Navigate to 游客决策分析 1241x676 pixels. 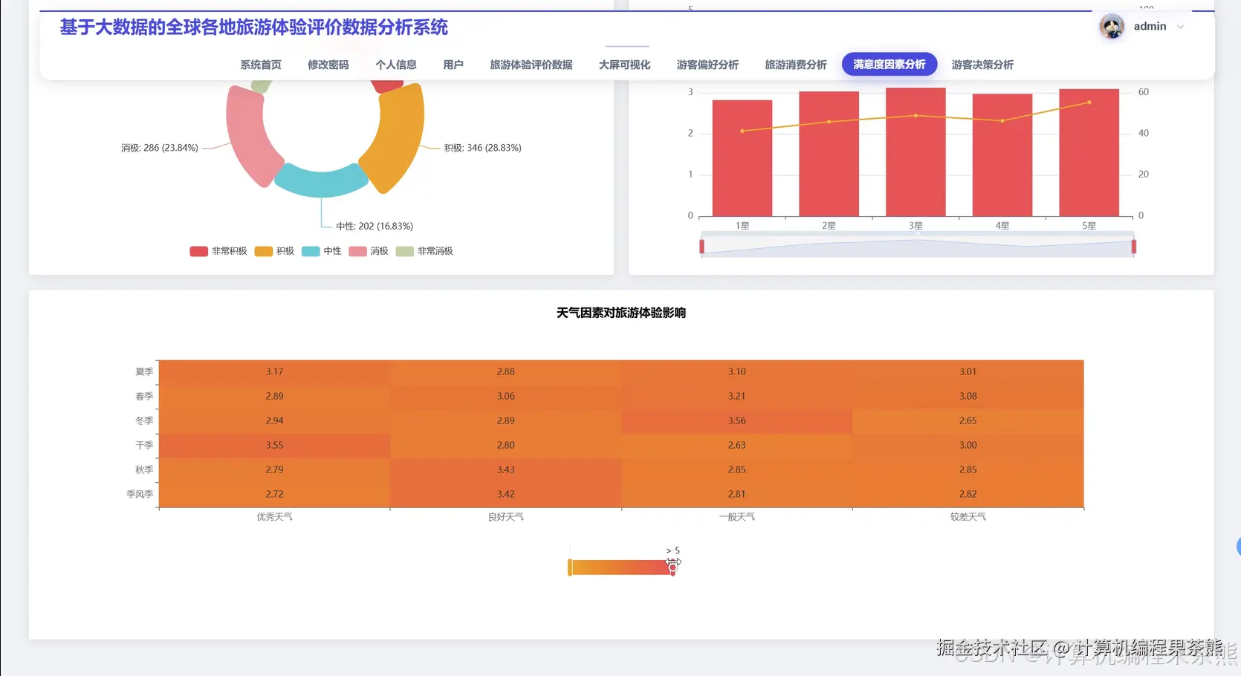982,65
